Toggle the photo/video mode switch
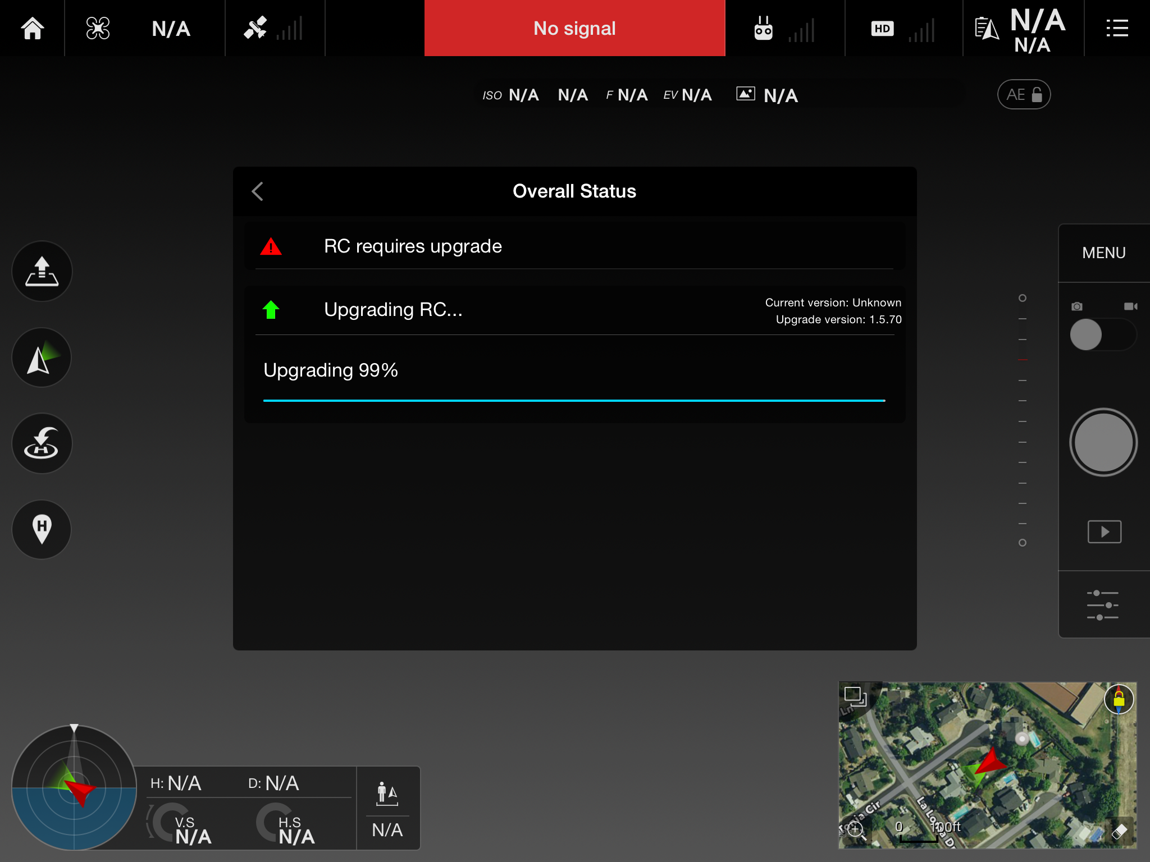Screen dimensions: 1150x862 (1103, 334)
